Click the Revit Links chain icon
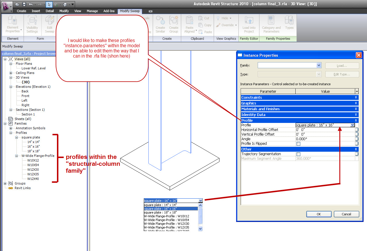The width and height of the screenshot is (367, 251). 11,188
